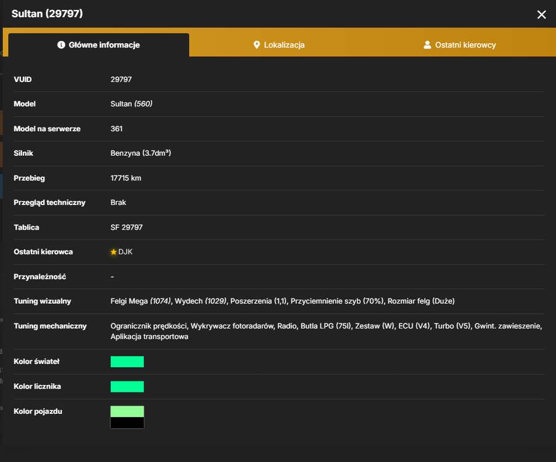This screenshot has height=462, width=556.
Task: Open the Ostatni kierowcy tab
Action: pyautogui.click(x=459, y=45)
